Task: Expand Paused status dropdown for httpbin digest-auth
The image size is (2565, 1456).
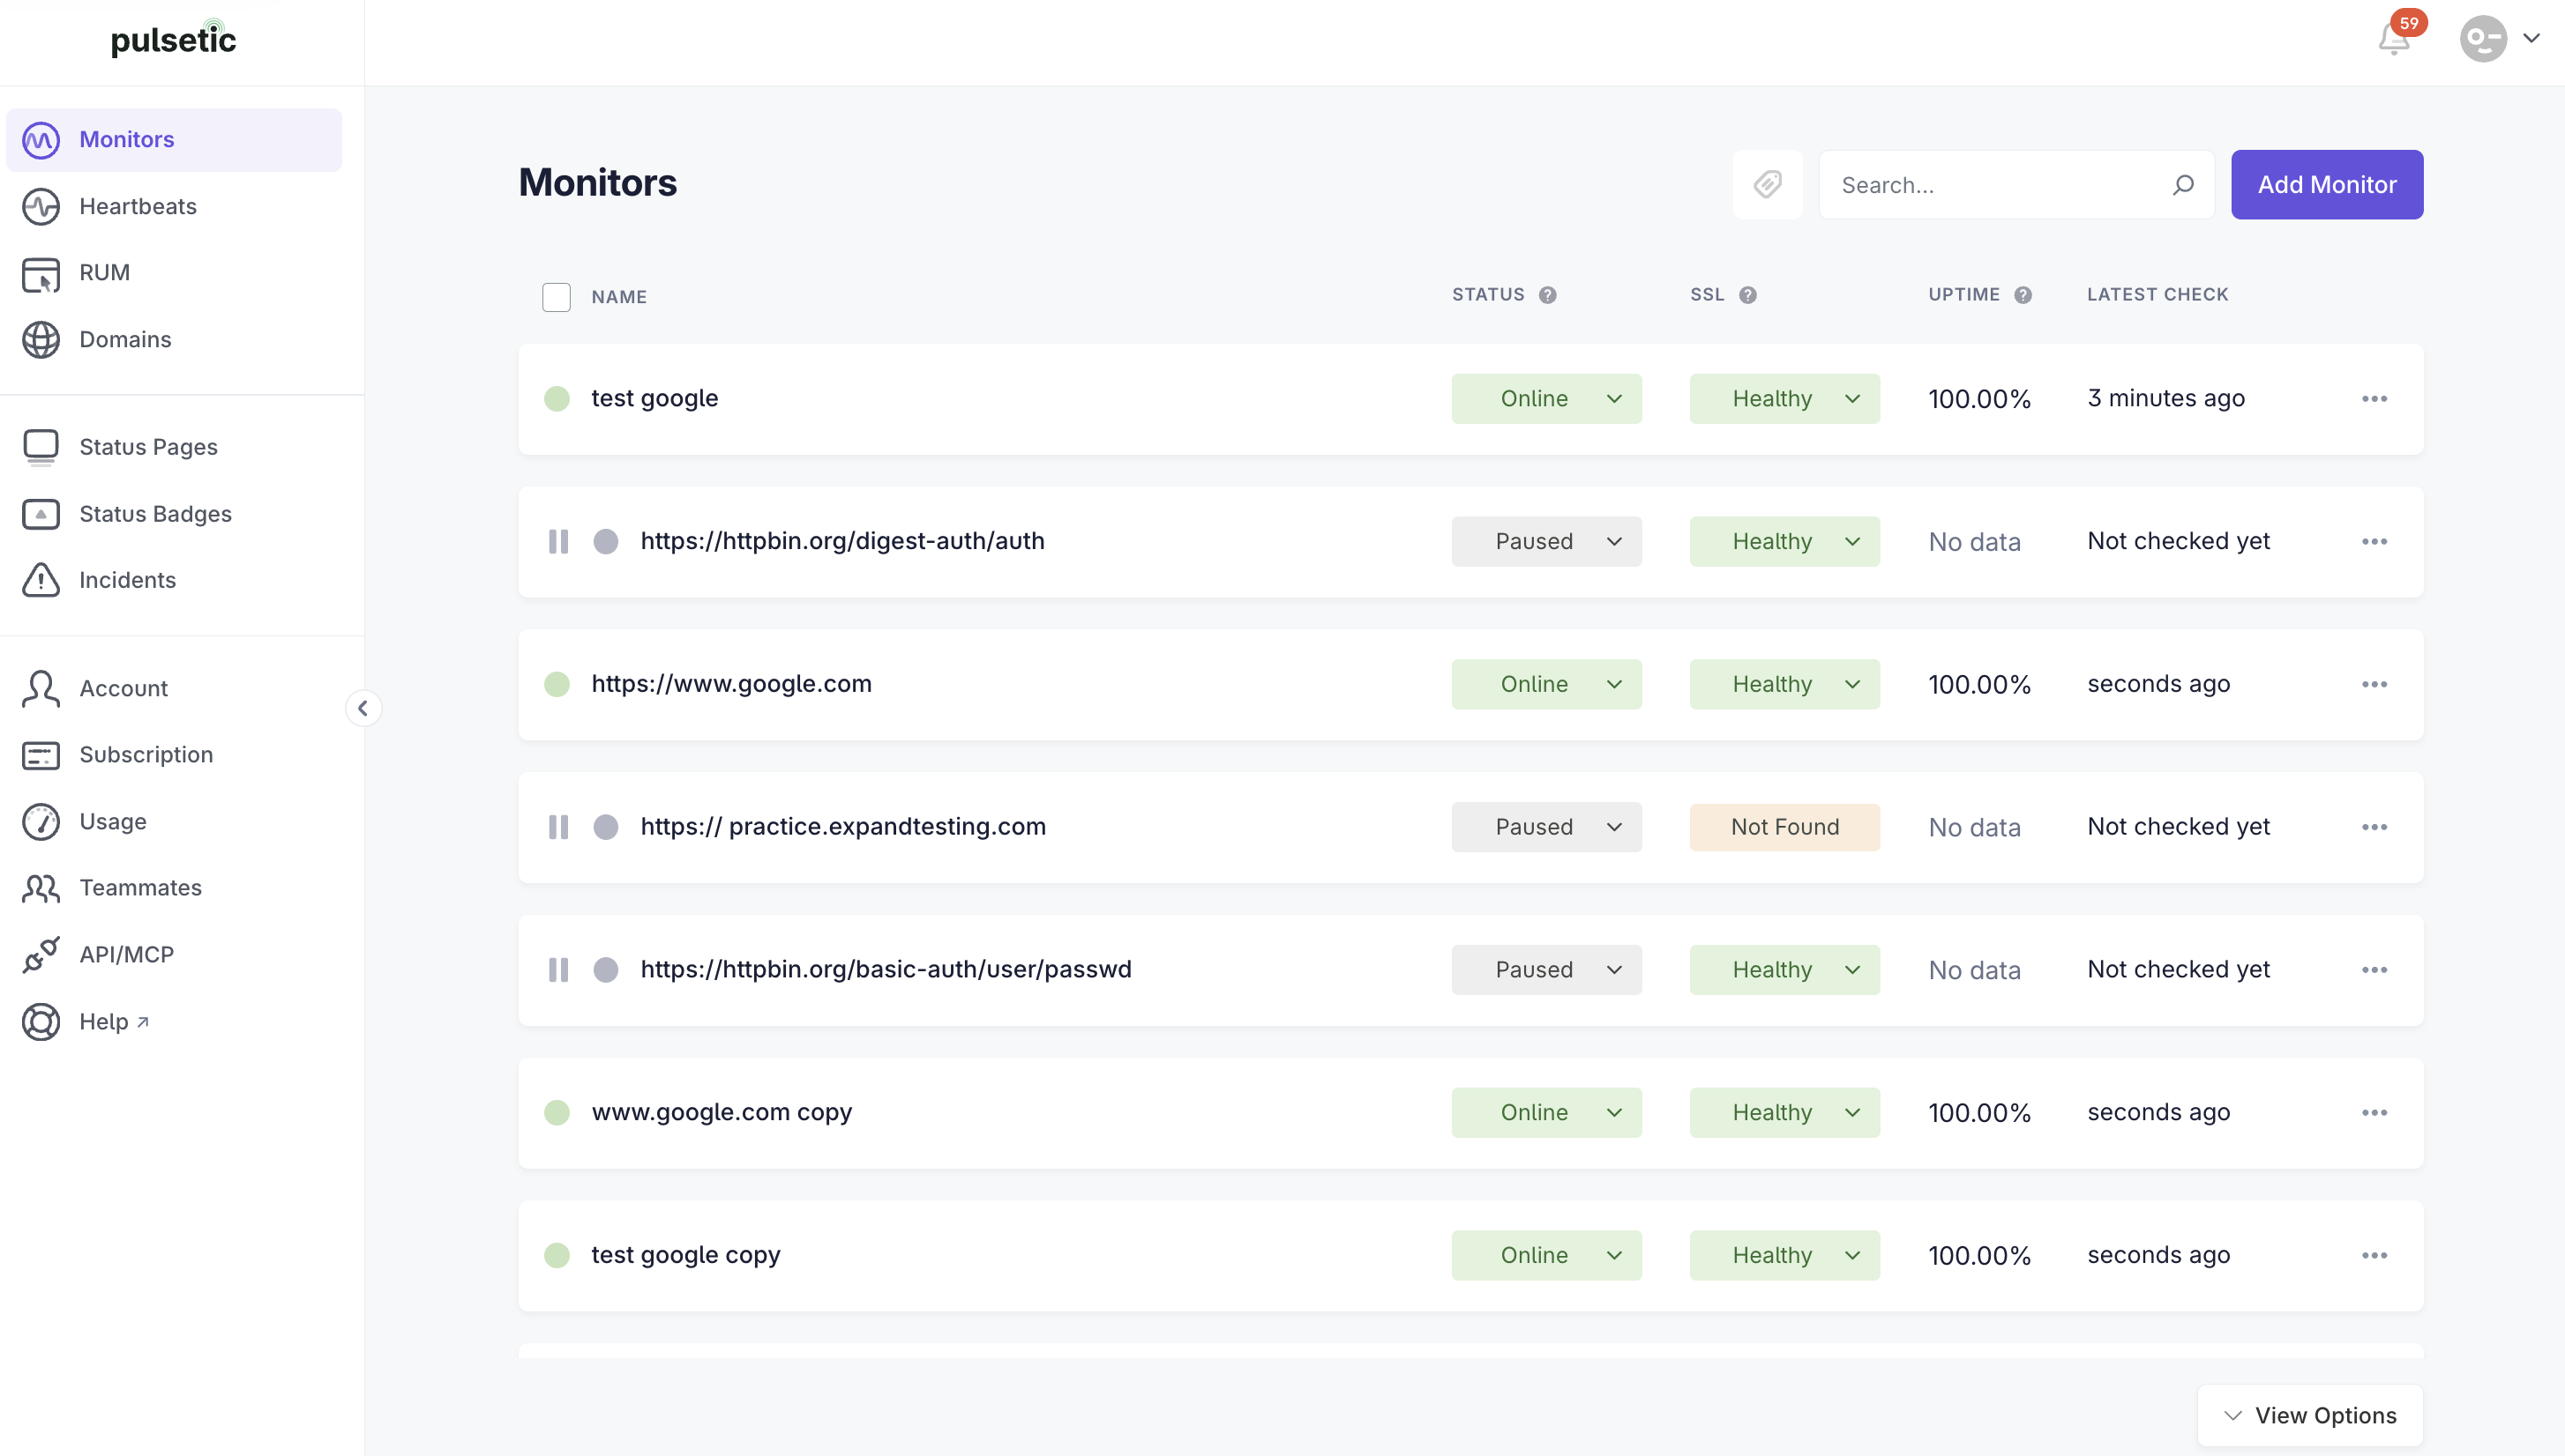Action: point(1546,542)
